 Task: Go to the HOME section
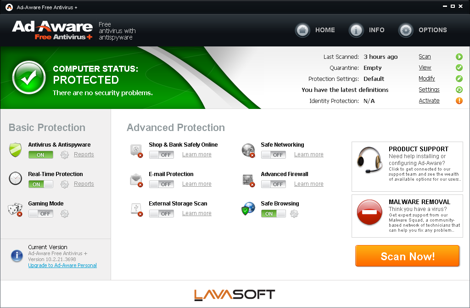click(315, 30)
